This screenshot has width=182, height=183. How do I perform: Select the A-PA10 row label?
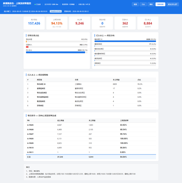[30, 147]
